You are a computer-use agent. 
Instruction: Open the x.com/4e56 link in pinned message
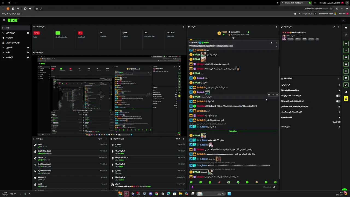224,46
